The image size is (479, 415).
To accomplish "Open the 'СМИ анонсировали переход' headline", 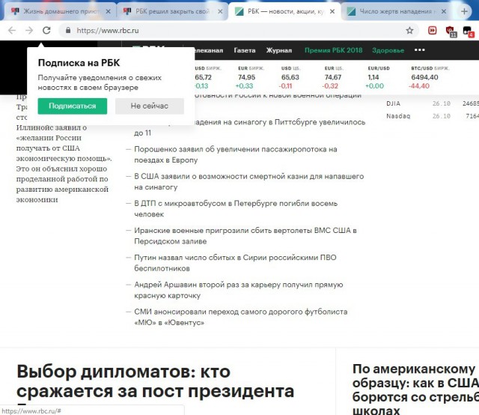I will pos(241,317).
